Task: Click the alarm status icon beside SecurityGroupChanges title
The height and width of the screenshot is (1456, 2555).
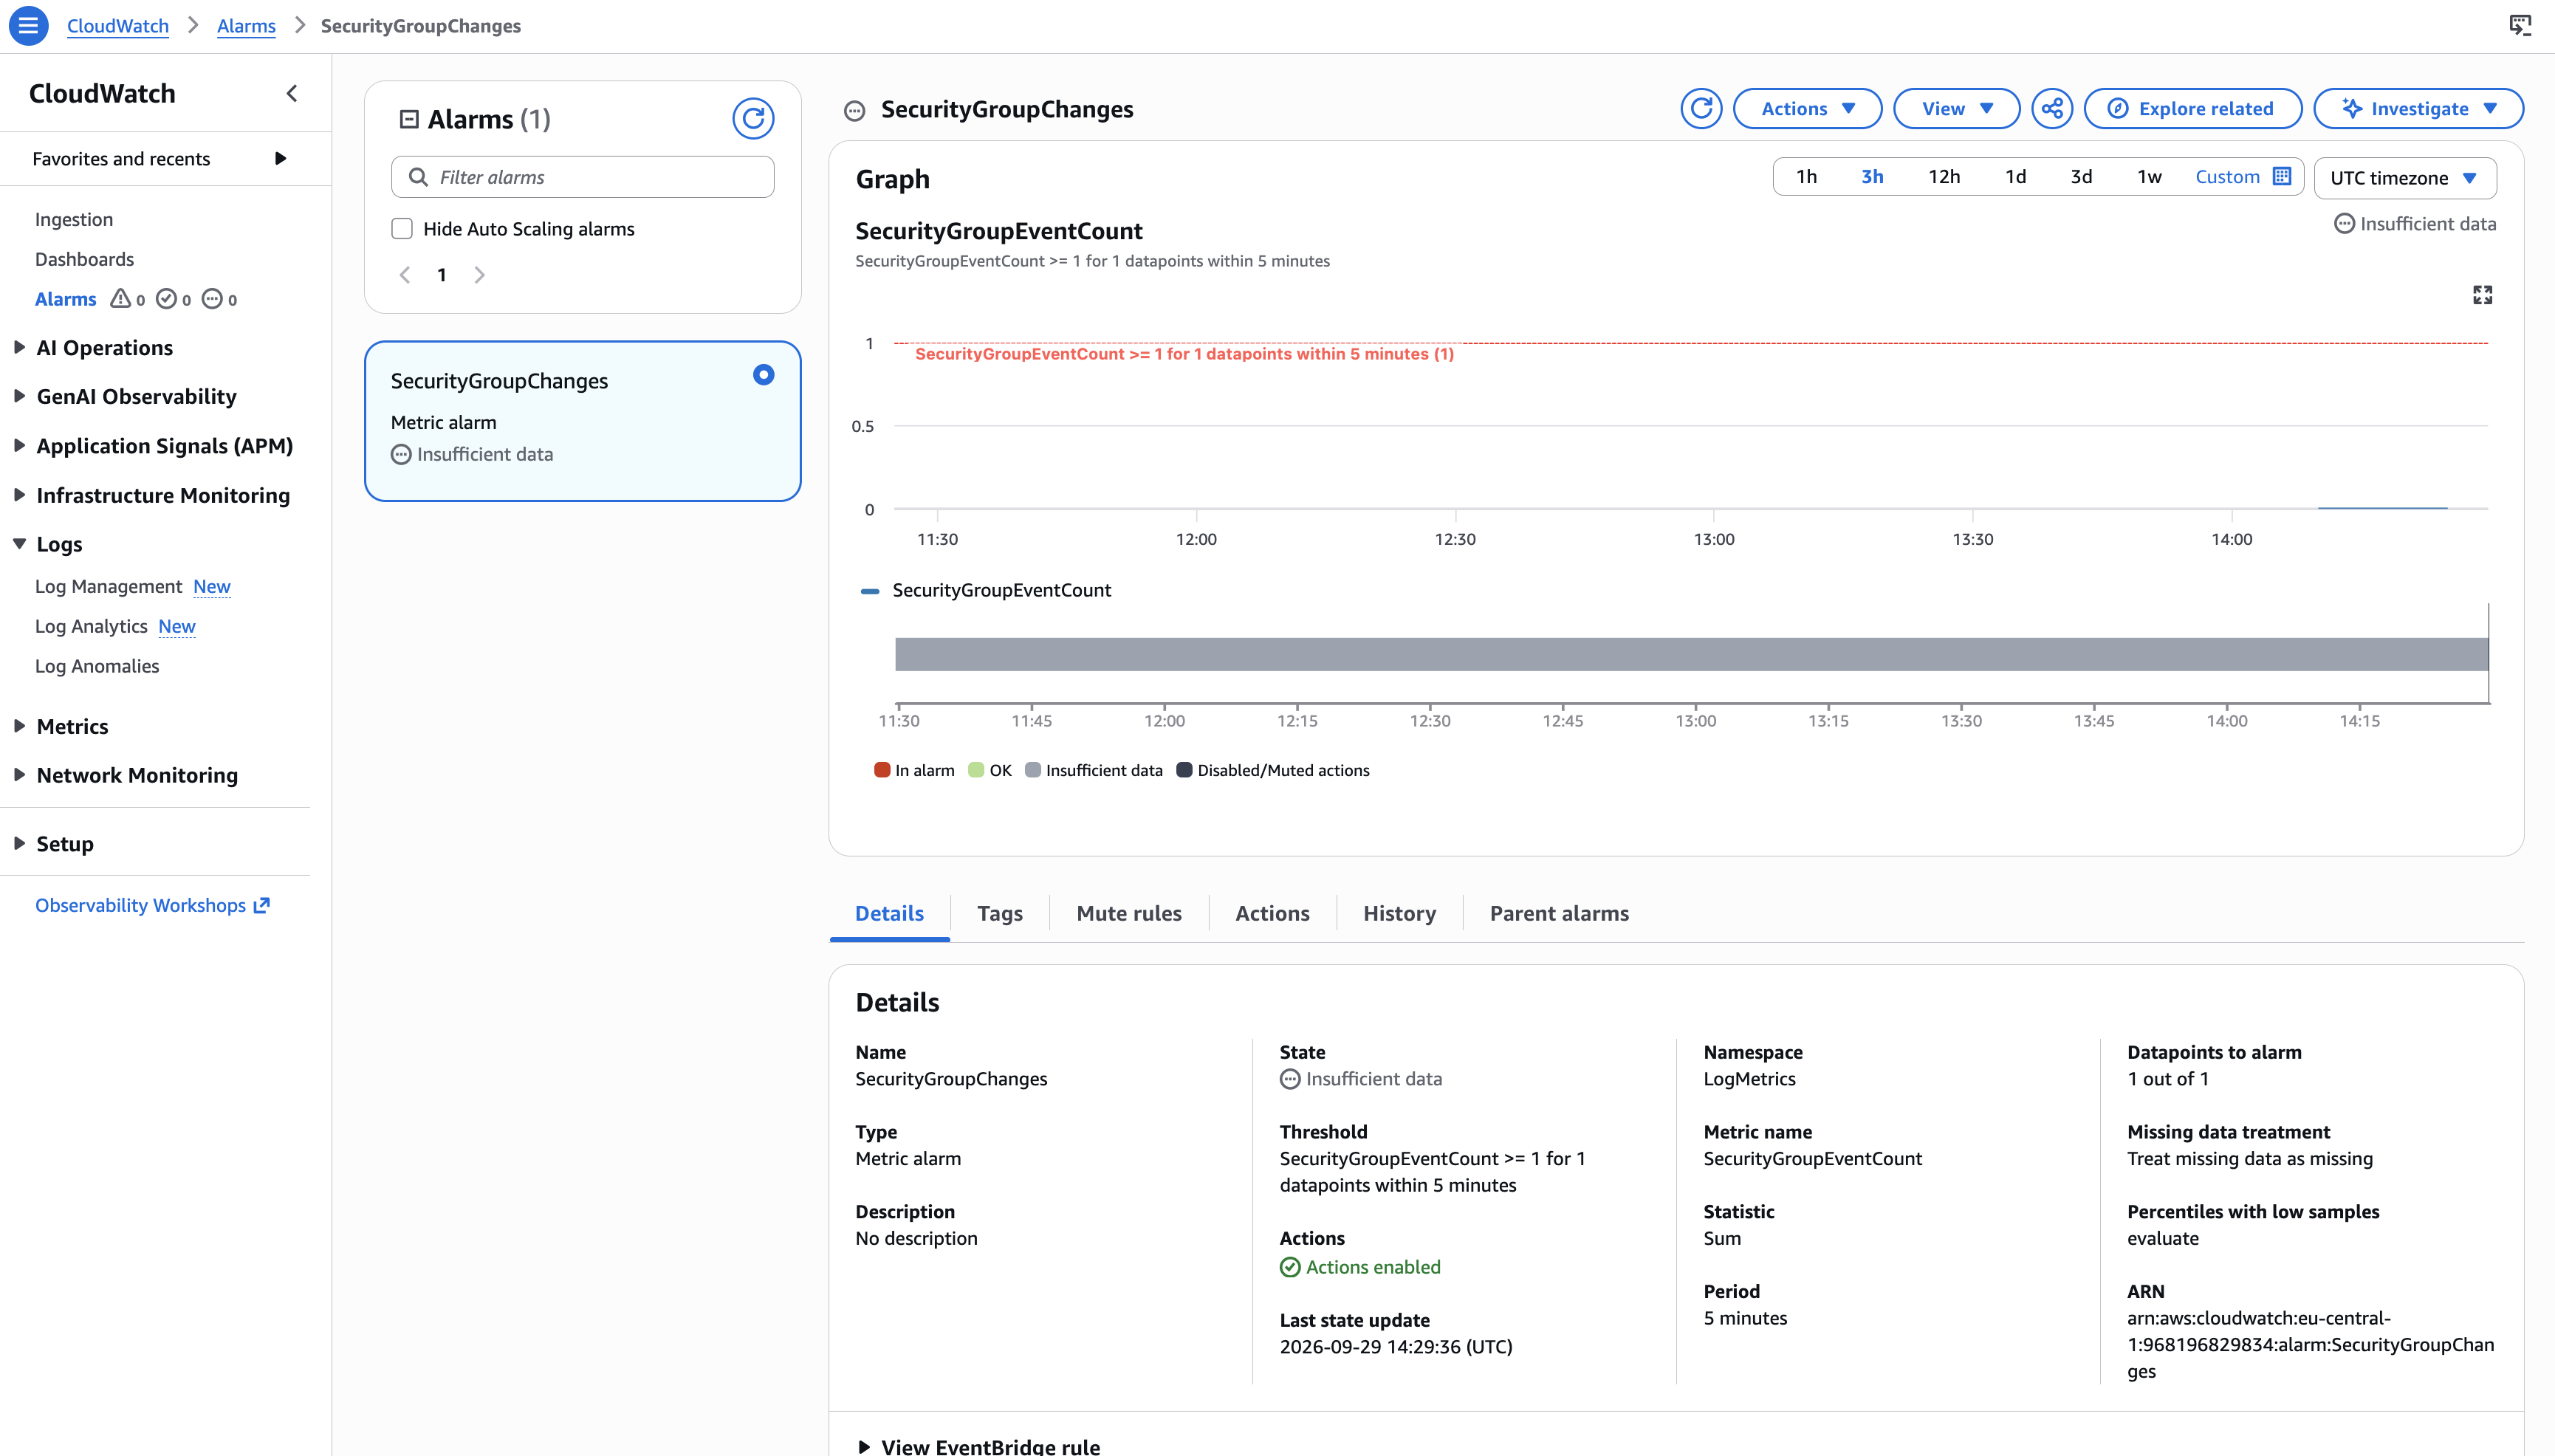Action: [854, 111]
